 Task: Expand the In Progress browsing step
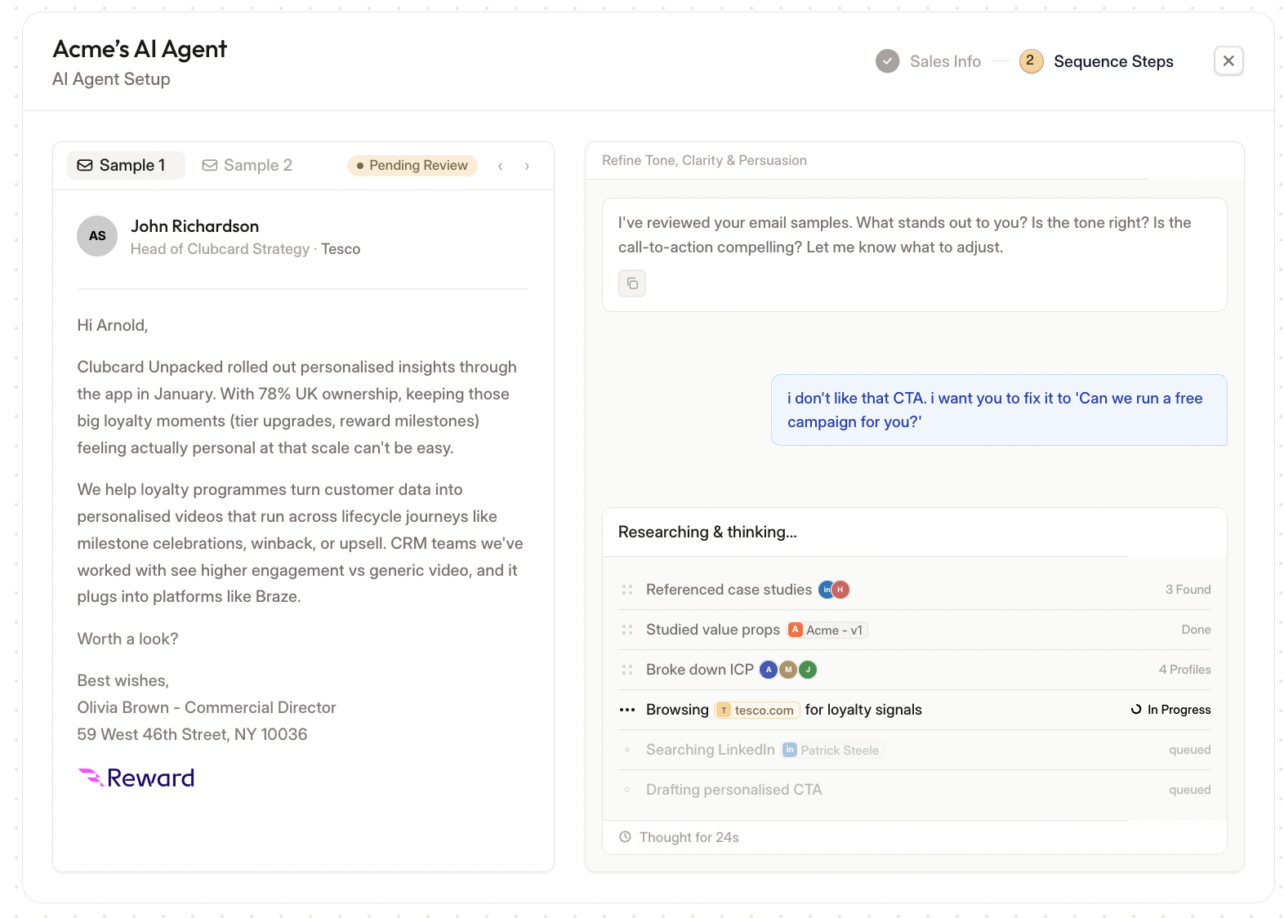(x=915, y=710)
